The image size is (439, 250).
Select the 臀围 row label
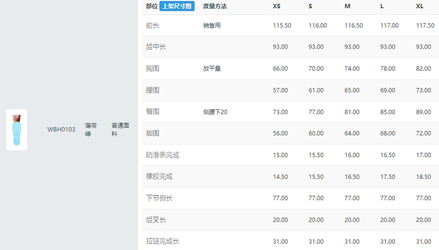[x=153, y=112]
